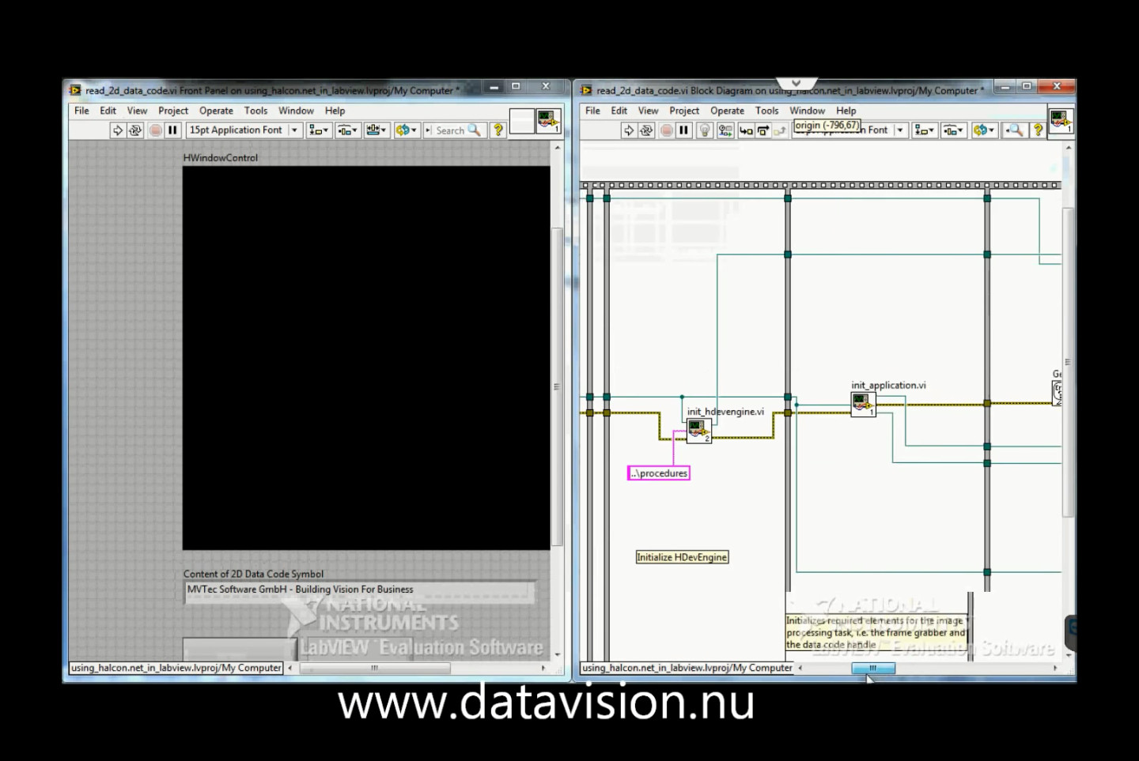Open 15pt Application Font dropdown in Front Panel
Screen dimensions: 1139x761
click(244, 130)
